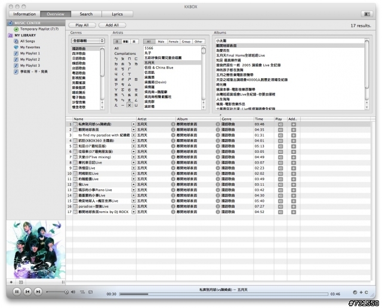Open My Favorites heart icon
Viewport: 382px width, 308px height.
click(16, 47)
